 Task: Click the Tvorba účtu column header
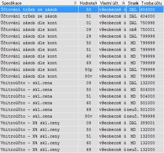(152, 3)
